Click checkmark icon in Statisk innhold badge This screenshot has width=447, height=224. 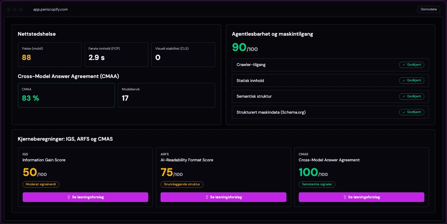tap(404, 80)
